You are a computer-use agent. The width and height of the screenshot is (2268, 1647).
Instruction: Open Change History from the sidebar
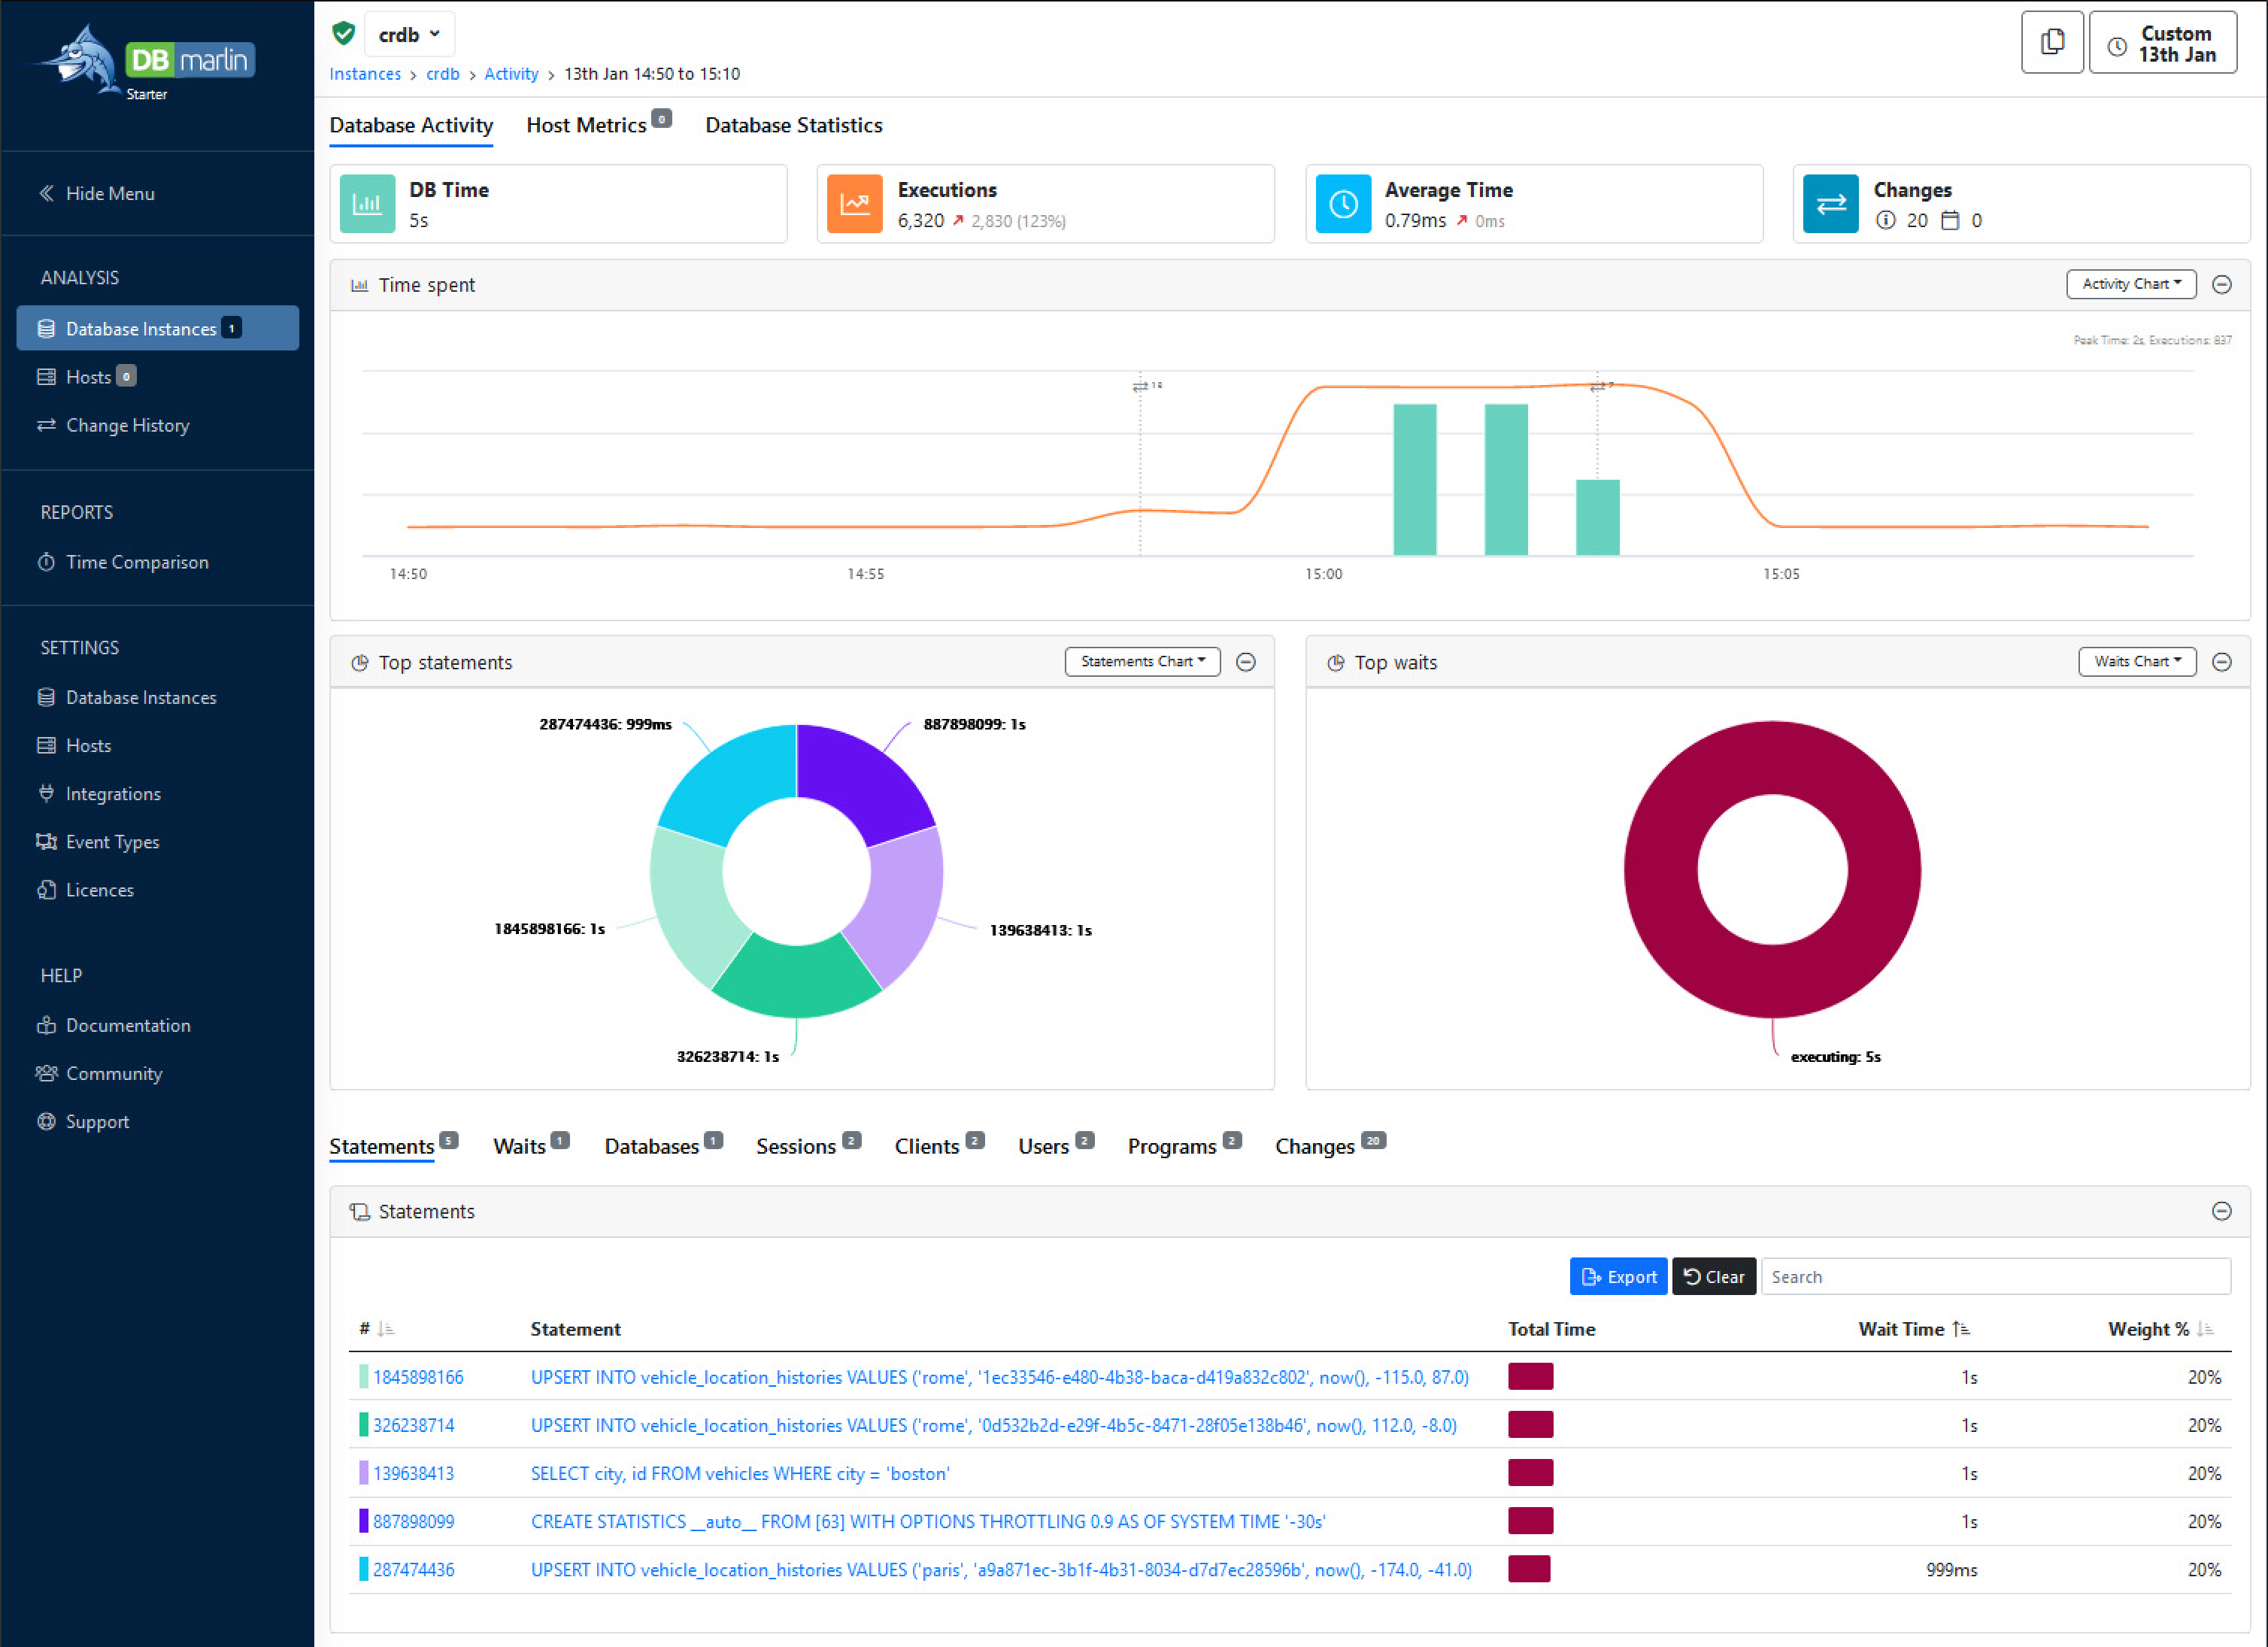click(x=127, y=425)
